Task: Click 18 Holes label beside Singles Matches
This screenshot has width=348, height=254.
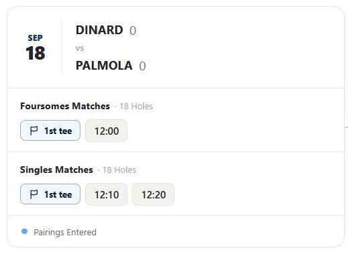Action: click(119, 170)
